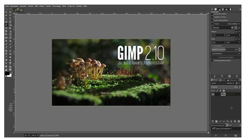Select the Free Select lasso tool
Image resolution: width=243 pixels, height=139 pixels.
tap(10, 15)
